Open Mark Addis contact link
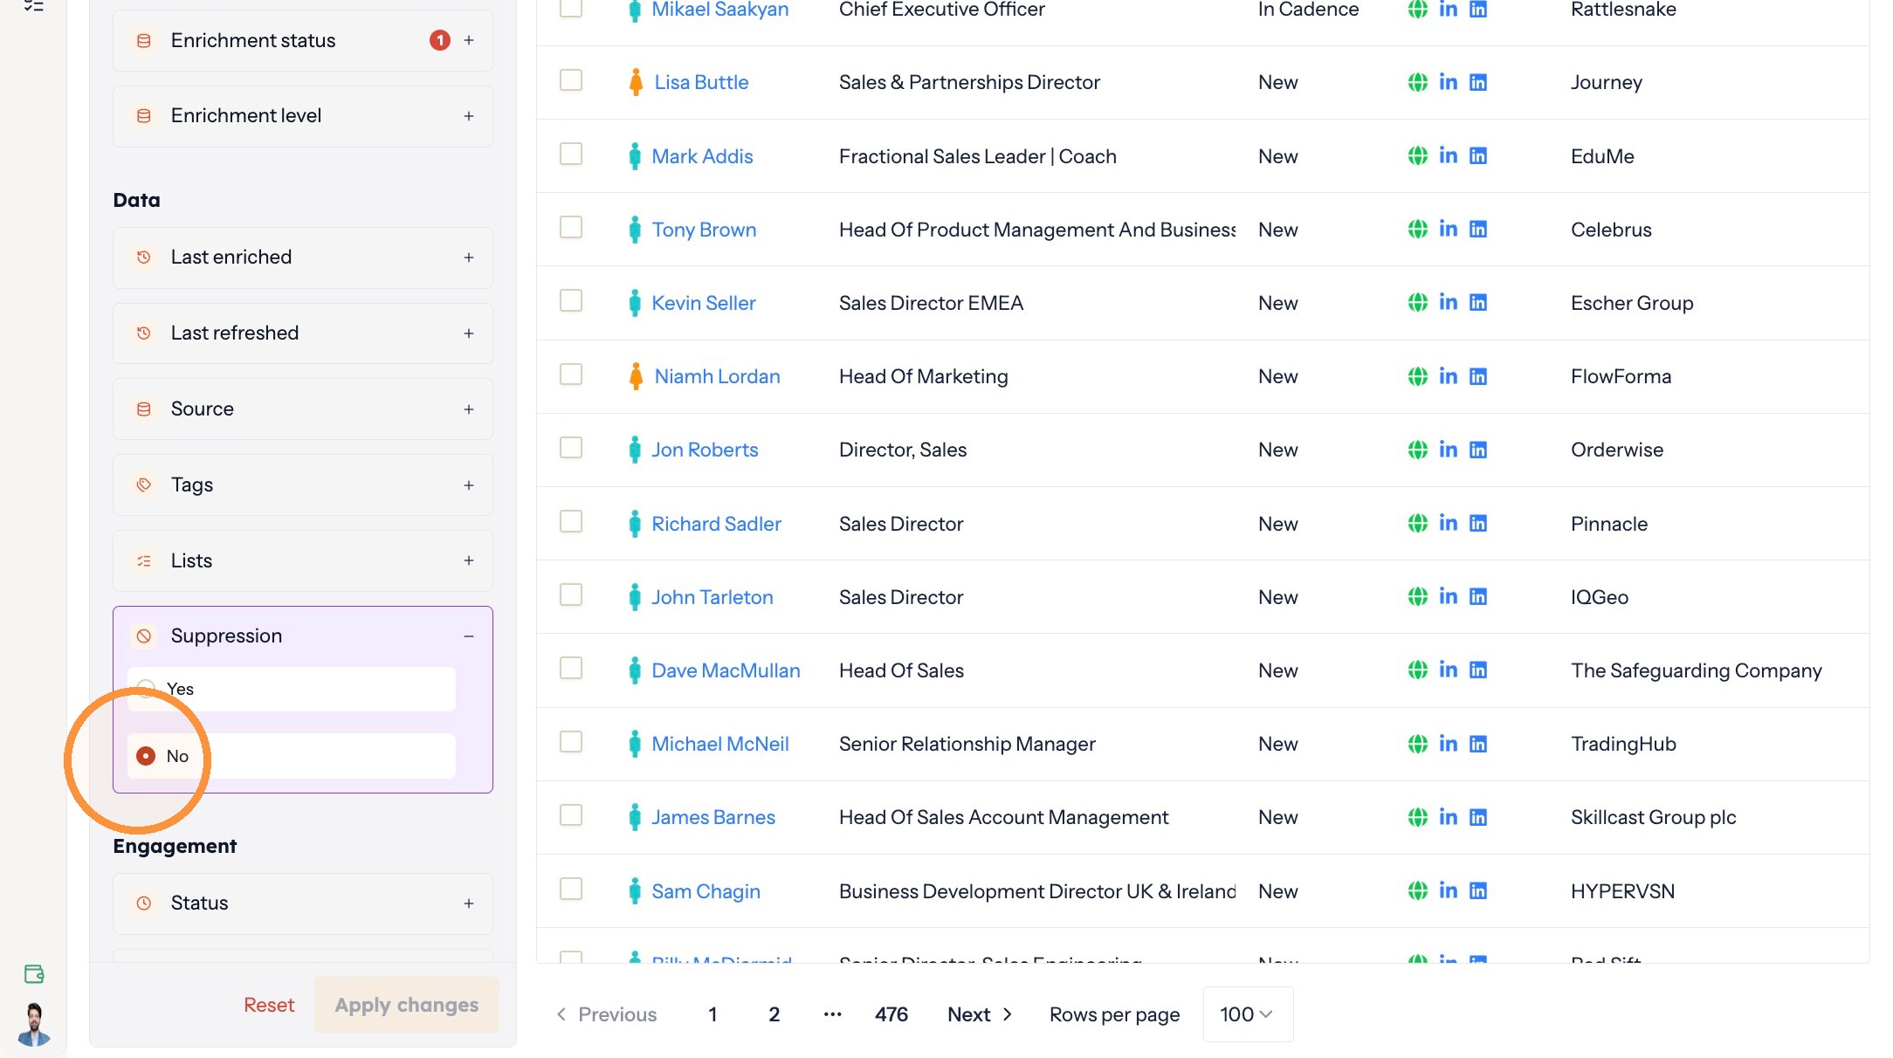The width and height of the screenshot is (1893, 1058). point(702,156)
